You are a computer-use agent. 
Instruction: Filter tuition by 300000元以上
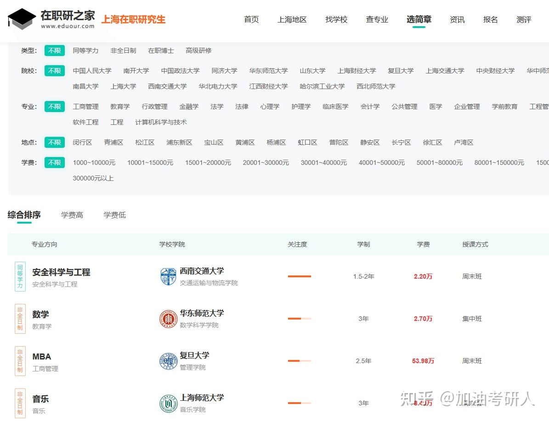[93, 178]
